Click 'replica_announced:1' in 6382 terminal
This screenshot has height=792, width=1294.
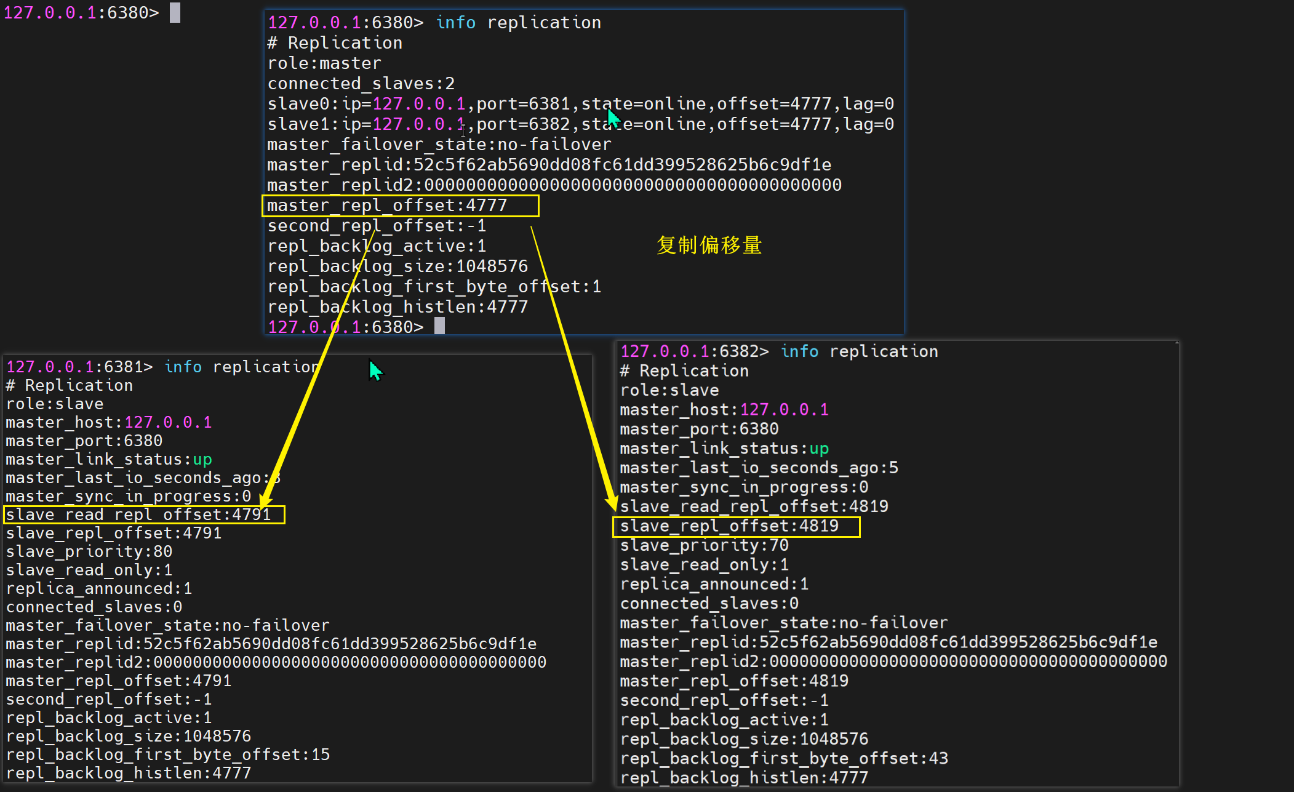click(x=714, y=584)
